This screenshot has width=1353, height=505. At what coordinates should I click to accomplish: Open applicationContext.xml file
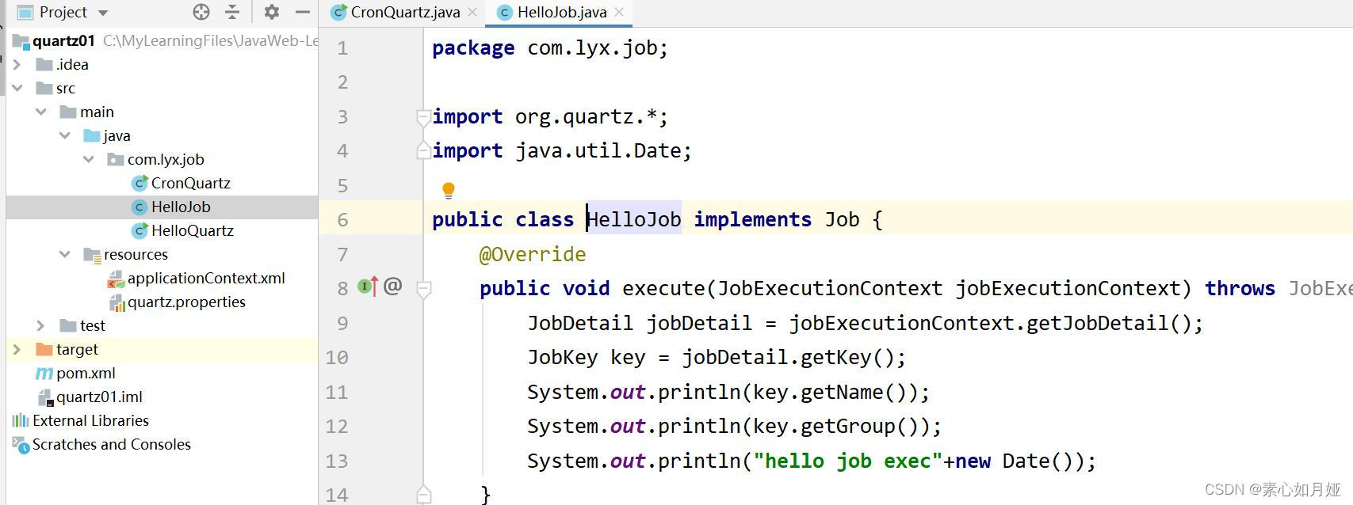206,278
